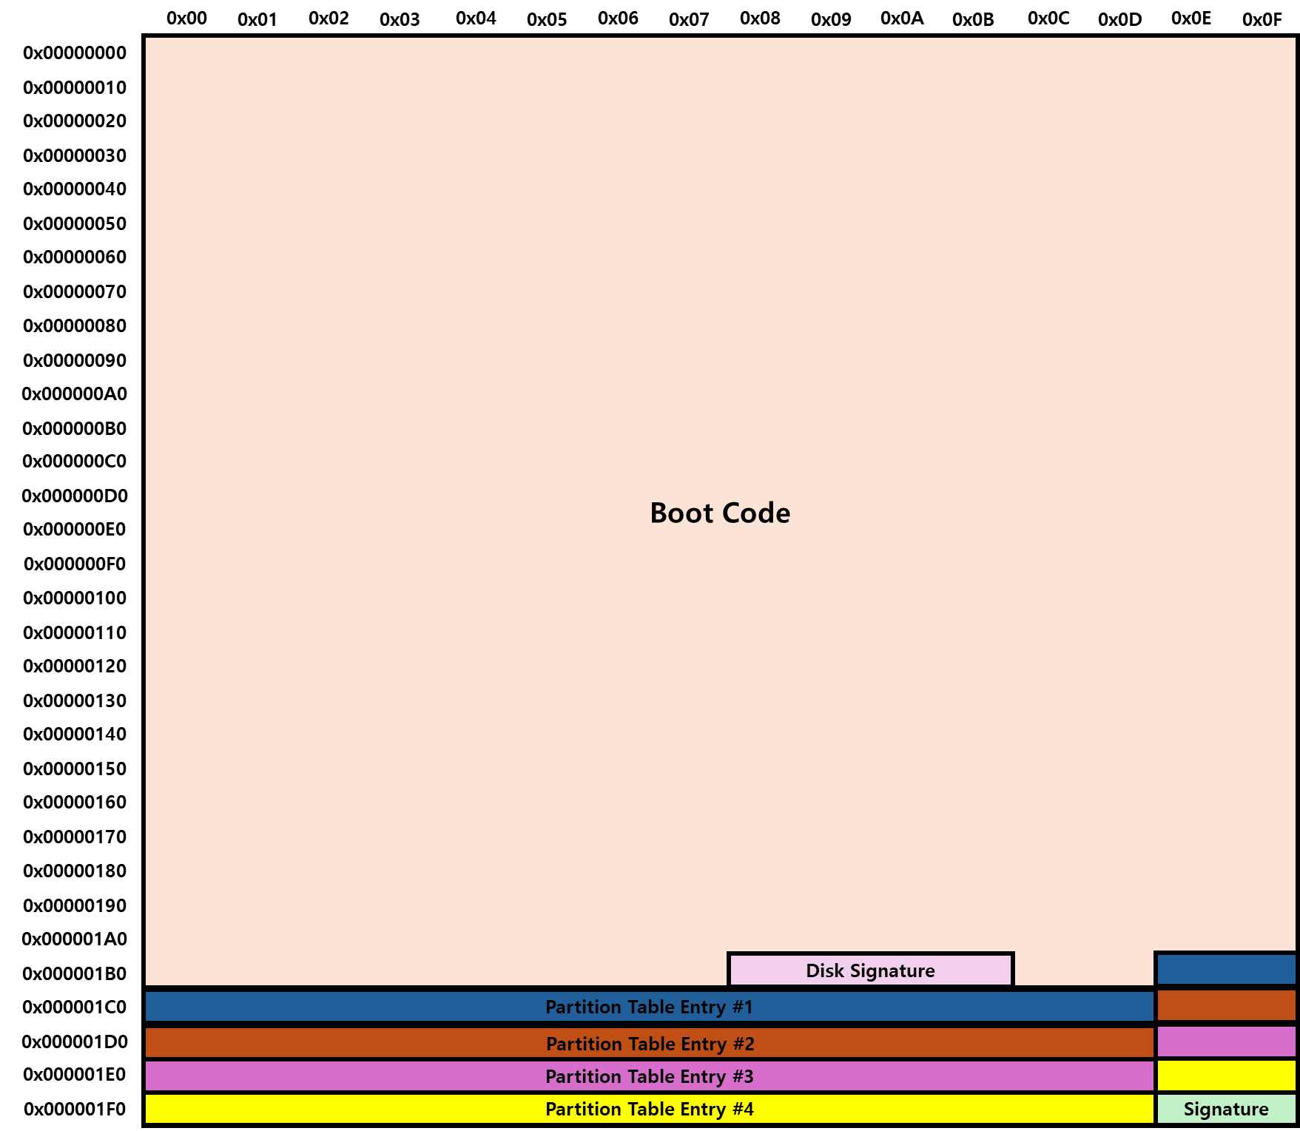
Task: Select the 0x000001A0 row offset label
Action: (75, 939)
